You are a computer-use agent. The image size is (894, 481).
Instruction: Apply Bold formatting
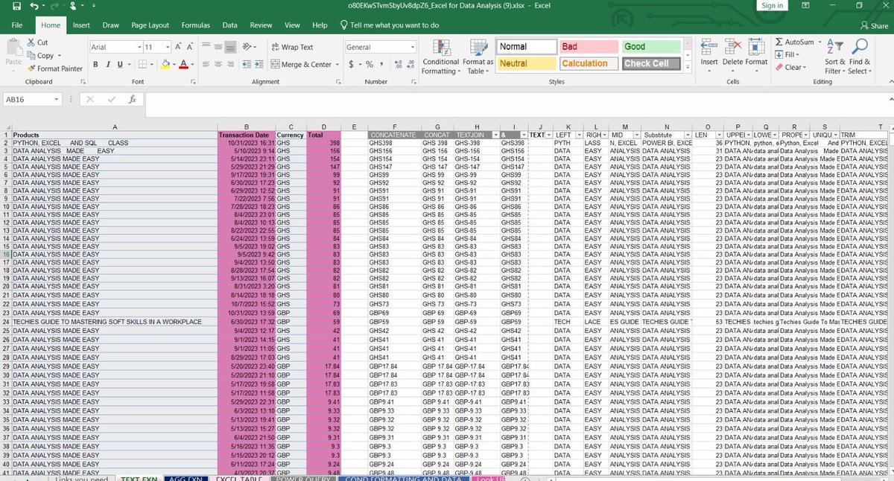pos(97,65)
